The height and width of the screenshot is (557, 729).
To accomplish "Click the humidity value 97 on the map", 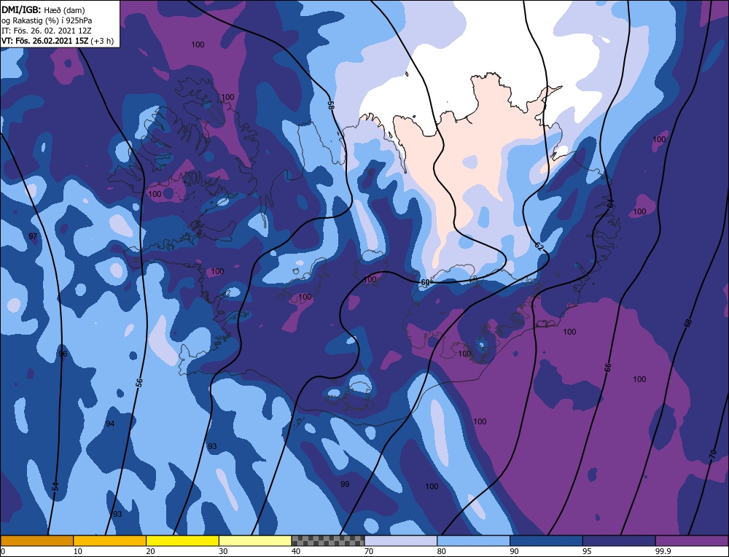I will pyautogui.click(x=33, y=236).
